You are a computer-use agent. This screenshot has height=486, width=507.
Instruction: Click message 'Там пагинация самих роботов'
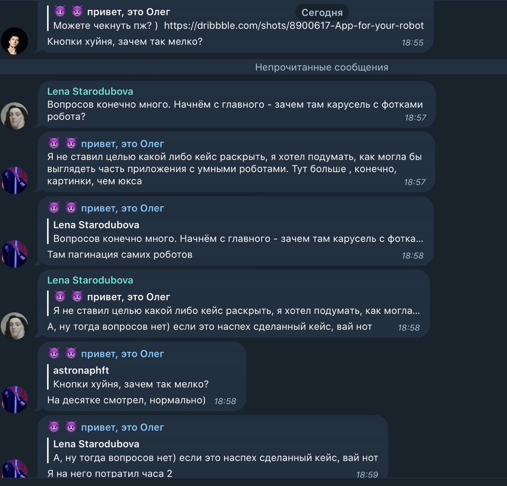(x=120, y=254)
